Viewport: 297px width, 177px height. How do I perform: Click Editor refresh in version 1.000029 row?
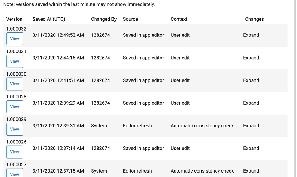tap(137, 126)
